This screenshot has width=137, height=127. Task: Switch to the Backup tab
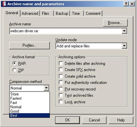pyautogui.click(x=62, y=13)
